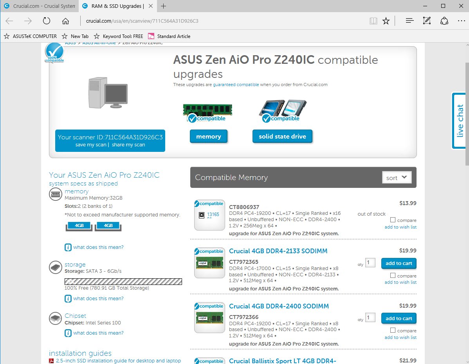Click the compatible SSD drives image

[282, 111]
